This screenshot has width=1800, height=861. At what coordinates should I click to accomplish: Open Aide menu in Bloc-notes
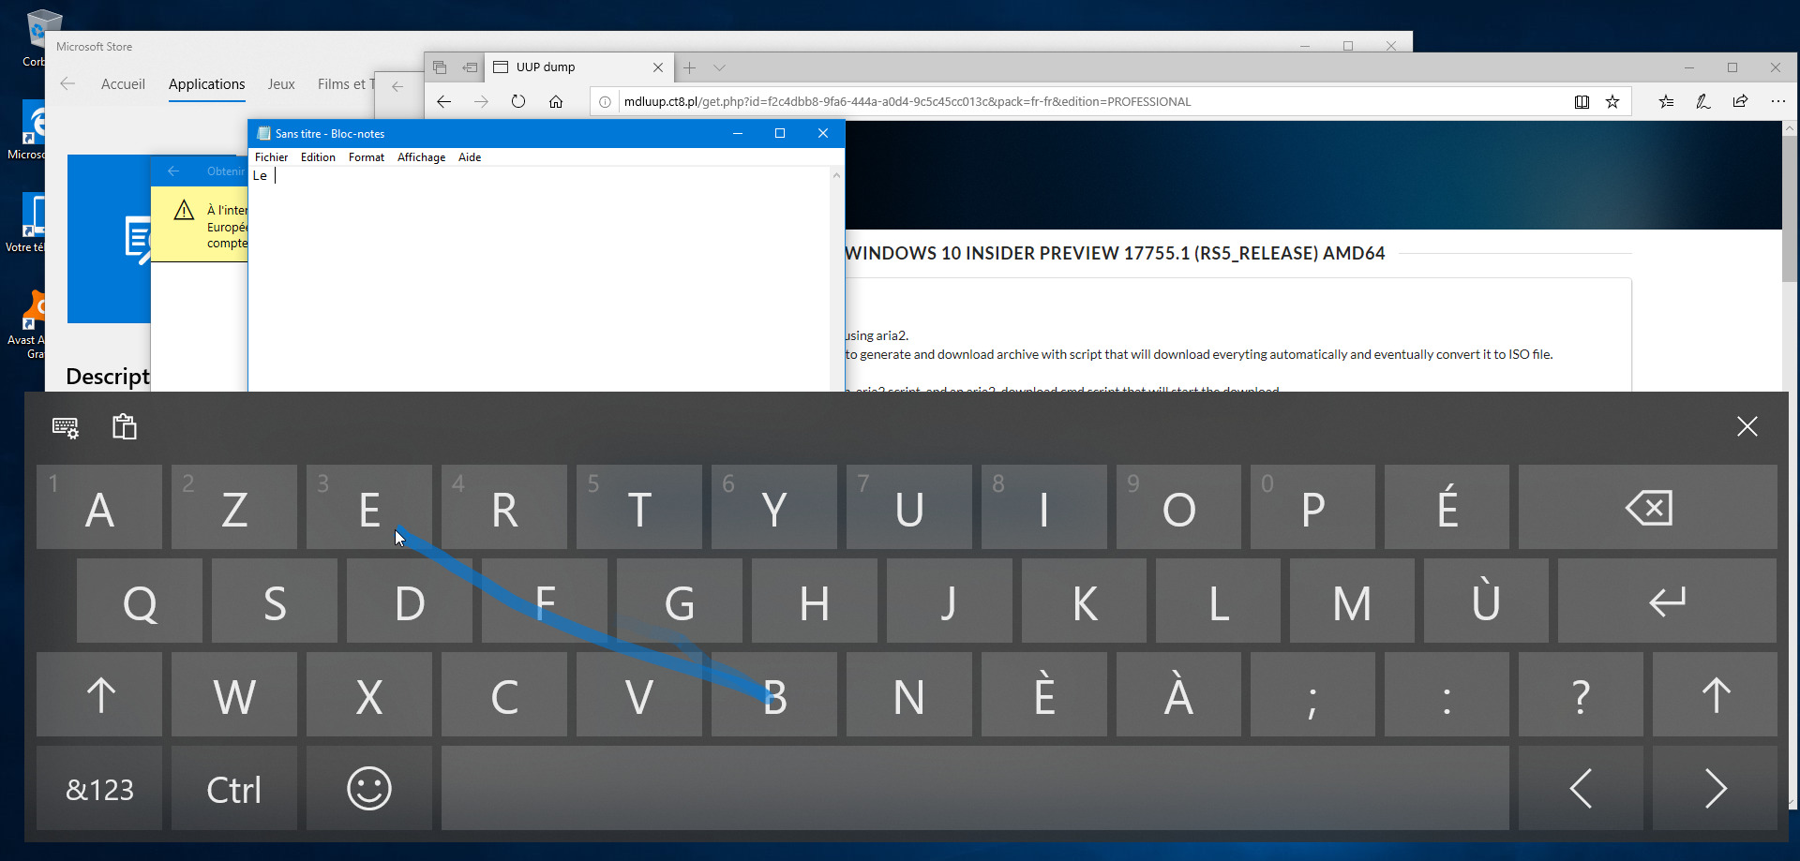470,157
